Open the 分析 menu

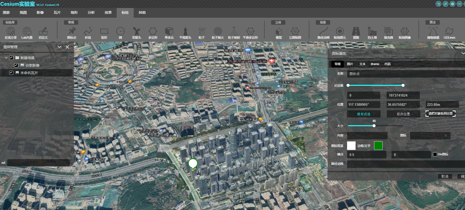pos(91,12)
